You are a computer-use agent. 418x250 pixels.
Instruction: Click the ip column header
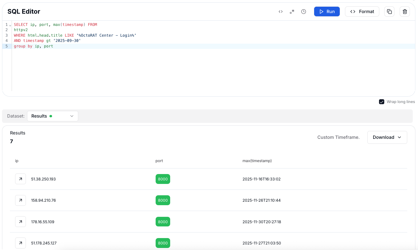[17, 161]
